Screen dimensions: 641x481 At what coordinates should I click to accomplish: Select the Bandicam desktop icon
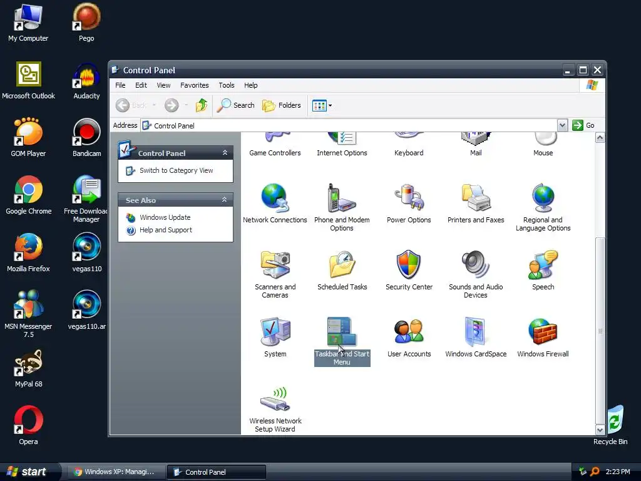coord(86,138)
